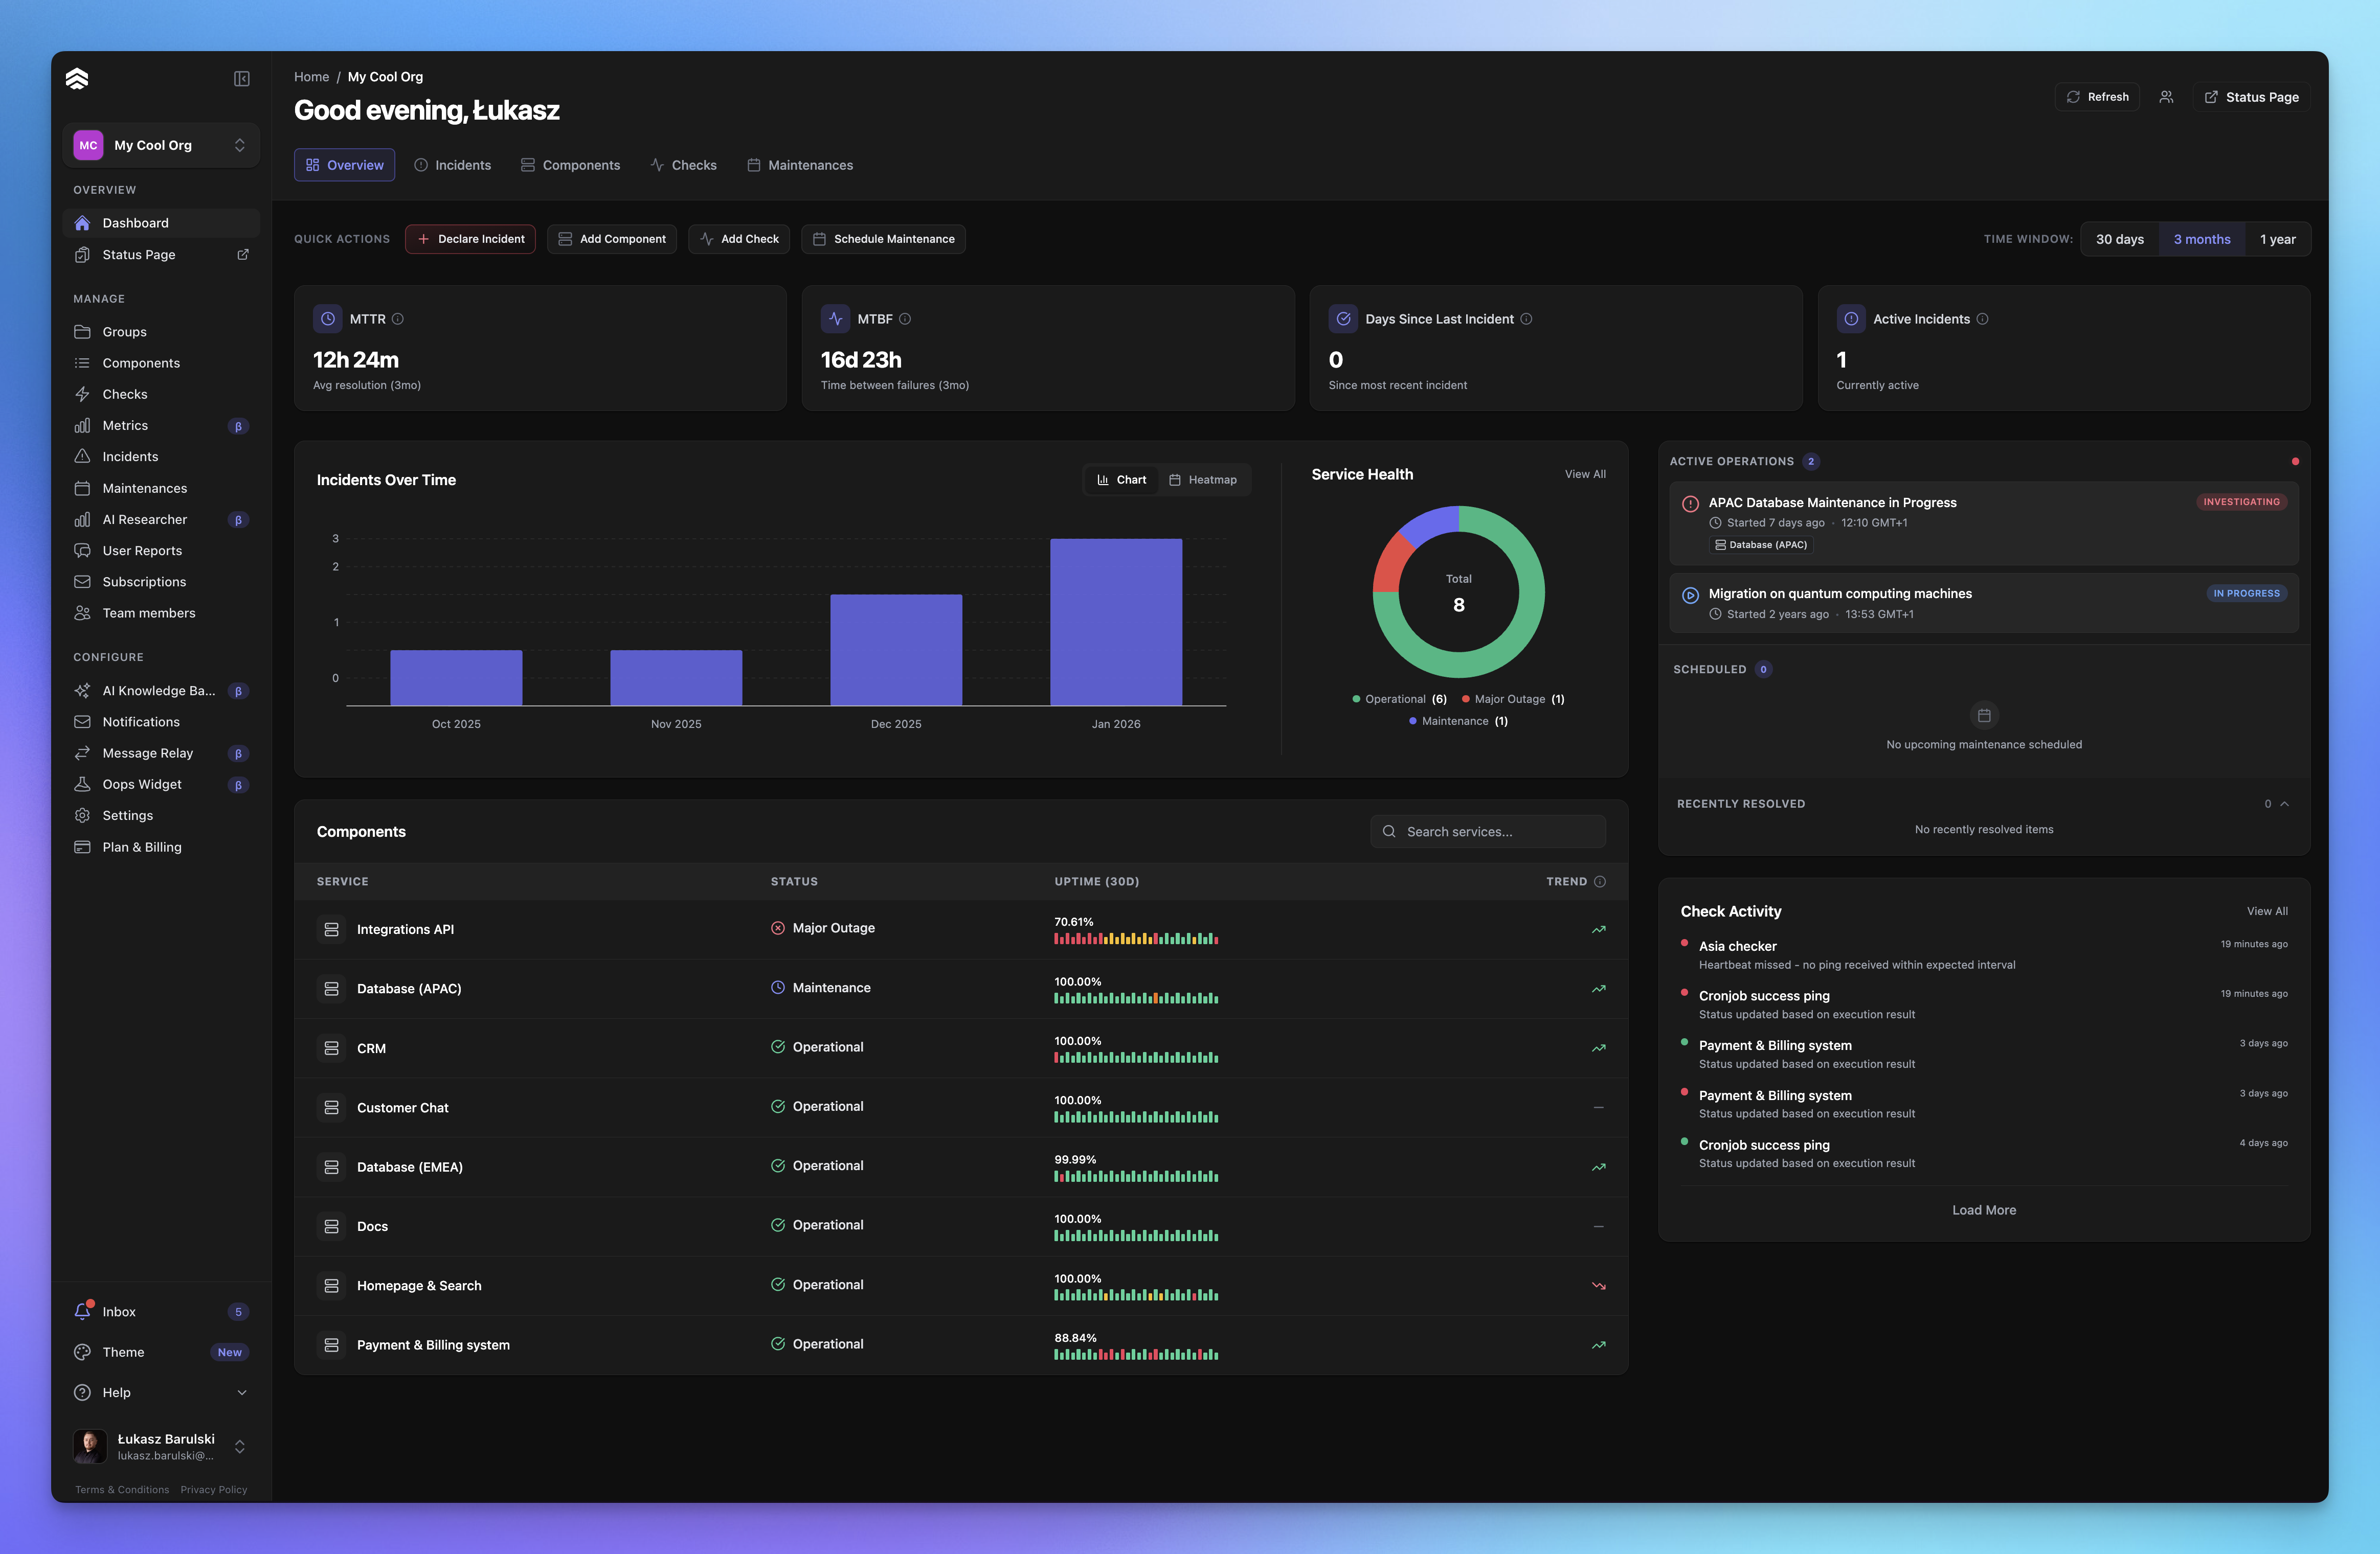The height and width of the screenshot is (1554, 2380).
Task: Click the Inbox bell icon
Action: (83, 1311)
